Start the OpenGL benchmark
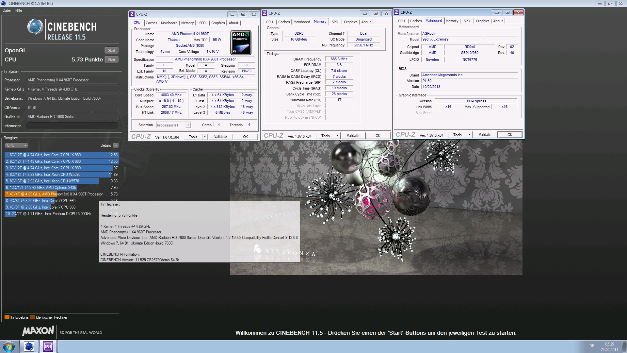This screenshot has height=353, width=627. pos(111,51)
